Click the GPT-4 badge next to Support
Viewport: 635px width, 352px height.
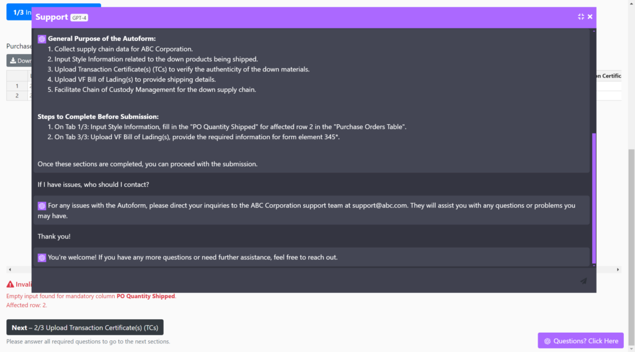[x=79, y=17]
